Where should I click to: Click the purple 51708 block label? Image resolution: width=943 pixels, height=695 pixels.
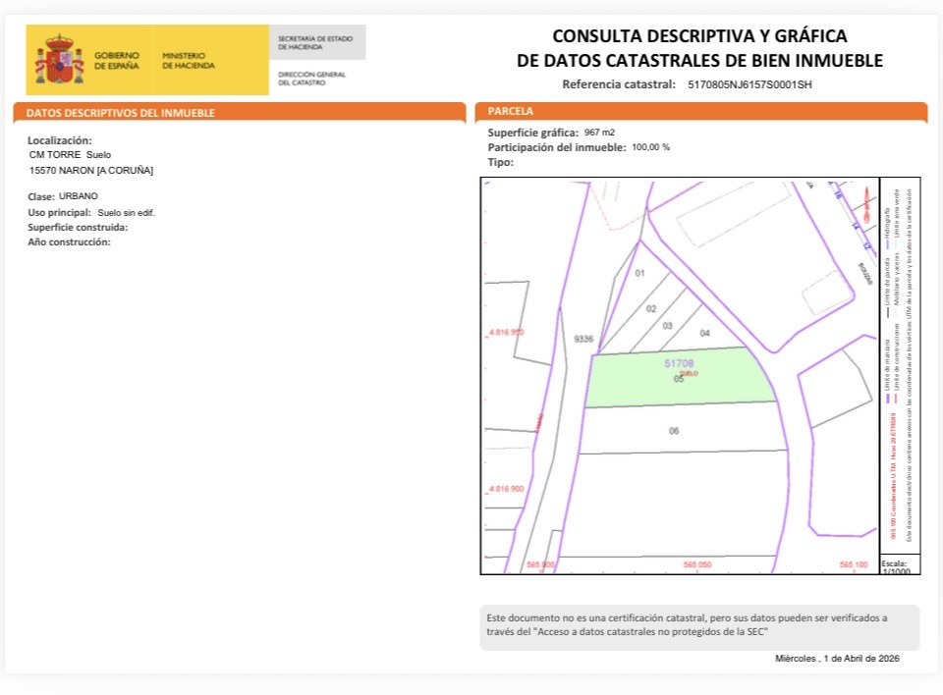coord(679,363)
